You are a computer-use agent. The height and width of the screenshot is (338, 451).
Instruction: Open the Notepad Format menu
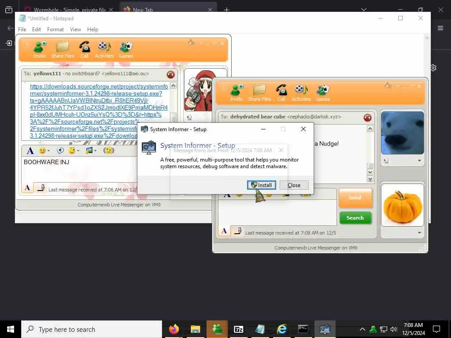pyautogui.click(x=55, y=29)
